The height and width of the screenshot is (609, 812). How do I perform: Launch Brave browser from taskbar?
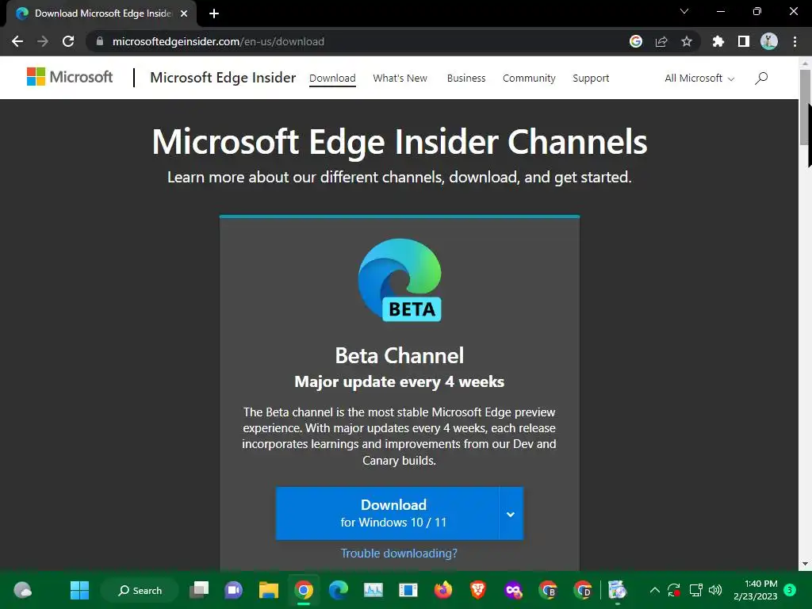pyautogui.click(x=478, y=590)
